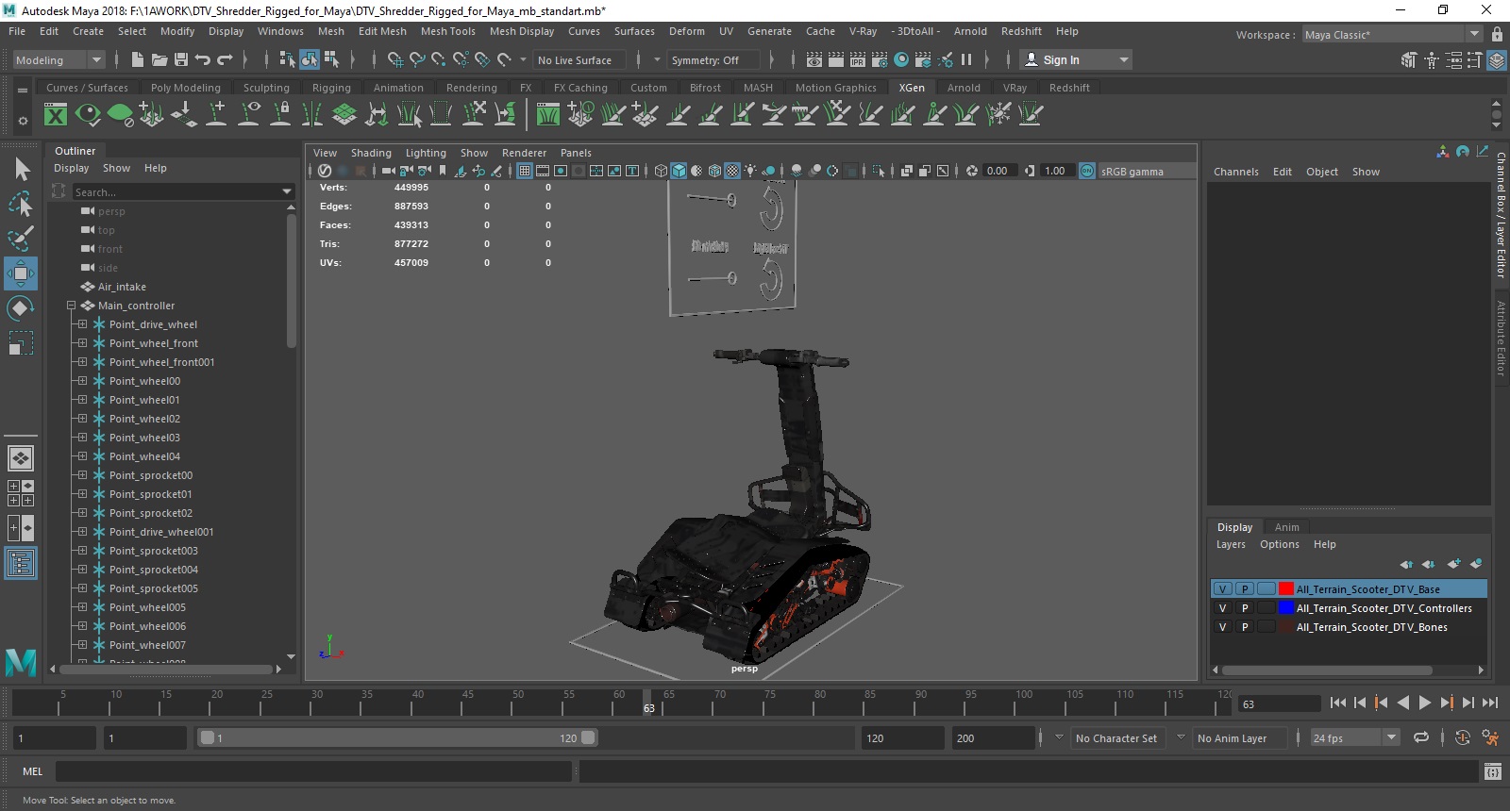Activate the Move tool

[x=21, y=273]
